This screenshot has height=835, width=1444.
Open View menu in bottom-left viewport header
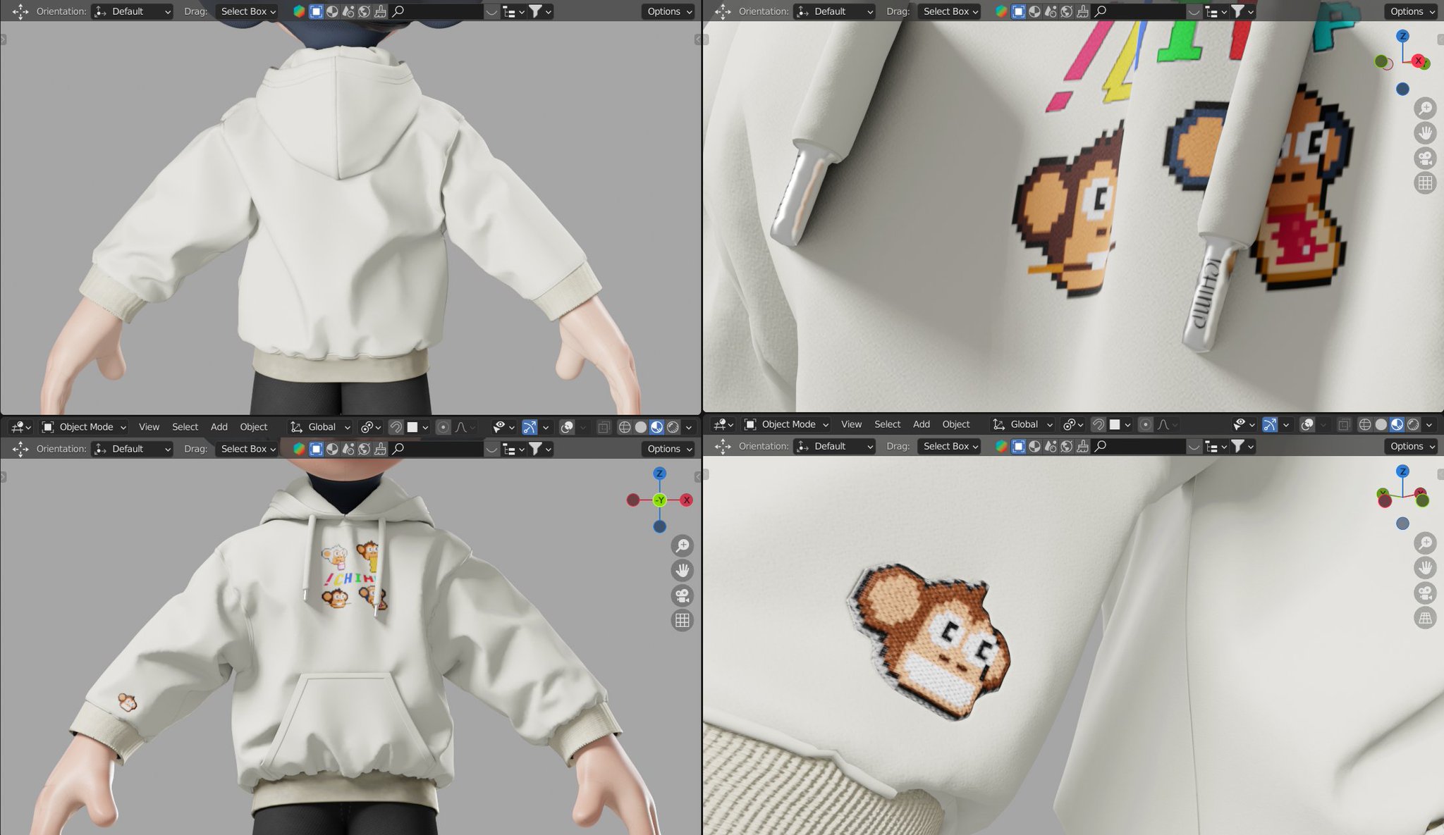click(x=149, y=427)
